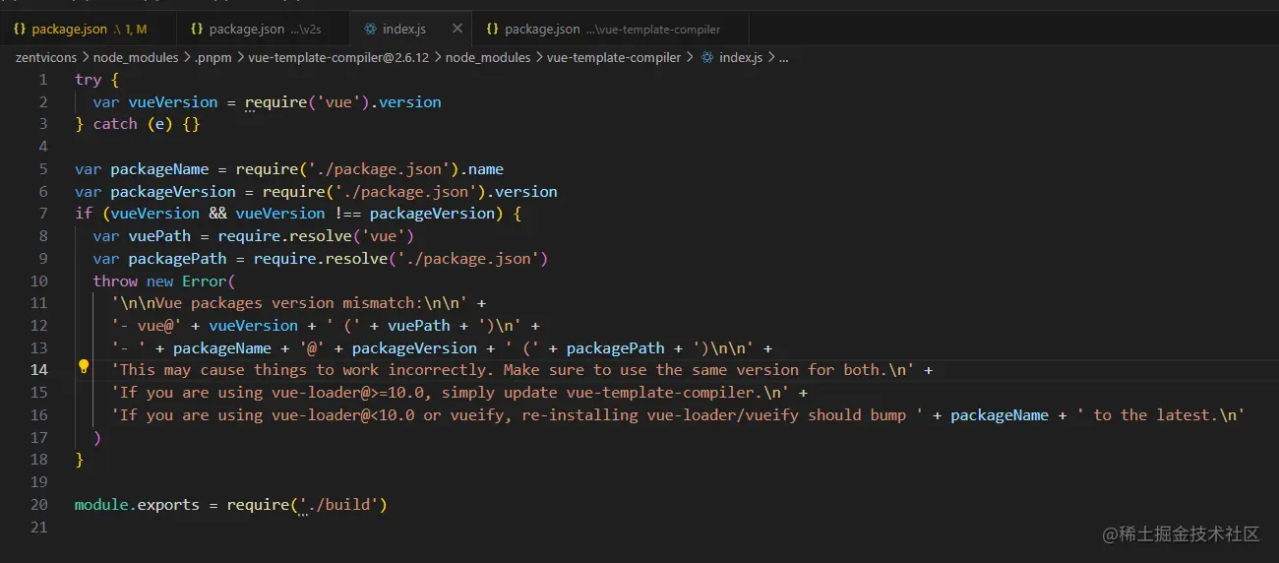Click 'vuePath' declaration on line 8

click(x=159, y=236)
